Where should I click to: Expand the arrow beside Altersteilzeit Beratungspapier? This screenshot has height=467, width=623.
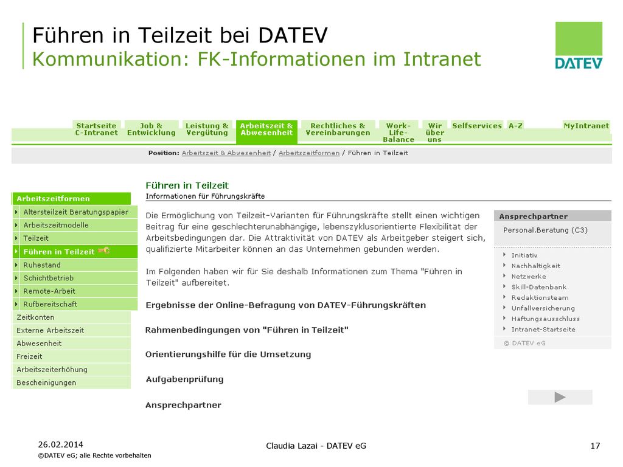pyautogui.click(x=16, y=212)
